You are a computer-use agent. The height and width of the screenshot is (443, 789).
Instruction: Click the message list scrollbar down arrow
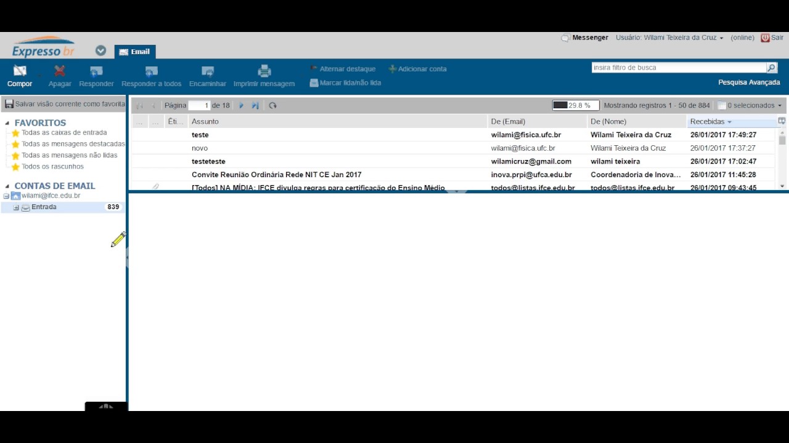click(x=782, y=186)
